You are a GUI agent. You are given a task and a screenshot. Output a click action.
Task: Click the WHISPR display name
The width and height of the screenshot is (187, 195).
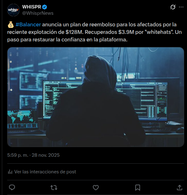click(32, 7)
